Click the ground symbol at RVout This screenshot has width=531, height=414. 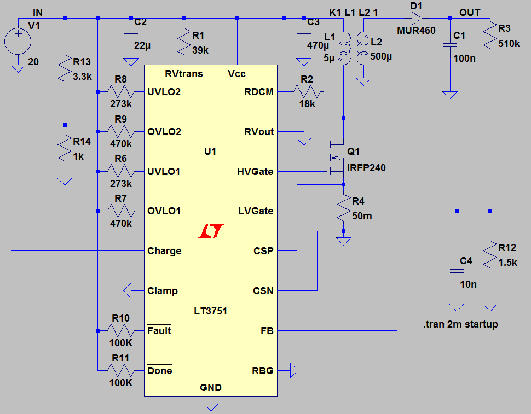click(x=304, y=141)
